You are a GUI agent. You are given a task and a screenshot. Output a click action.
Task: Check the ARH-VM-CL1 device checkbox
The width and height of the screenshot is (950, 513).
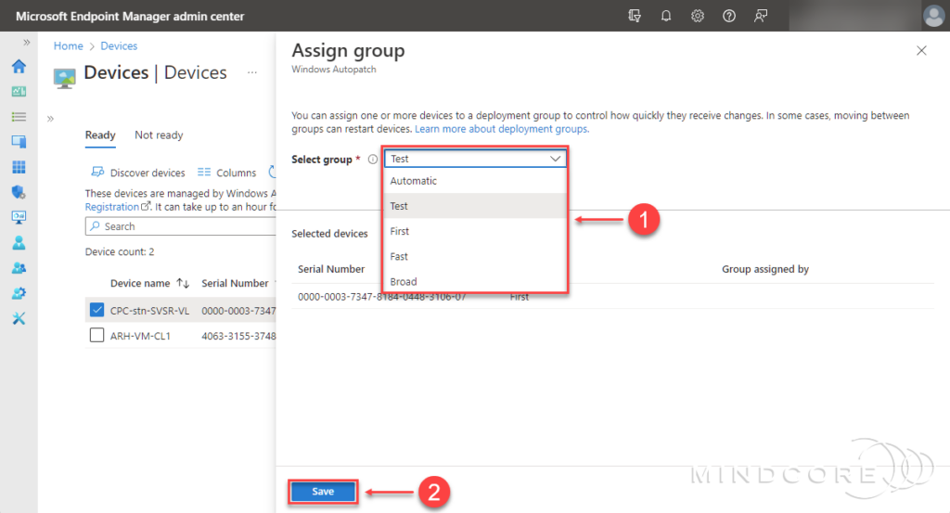tap(96, 335)
